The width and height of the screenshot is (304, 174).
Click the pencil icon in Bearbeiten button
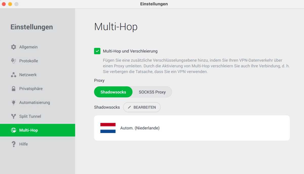point(129,107)
